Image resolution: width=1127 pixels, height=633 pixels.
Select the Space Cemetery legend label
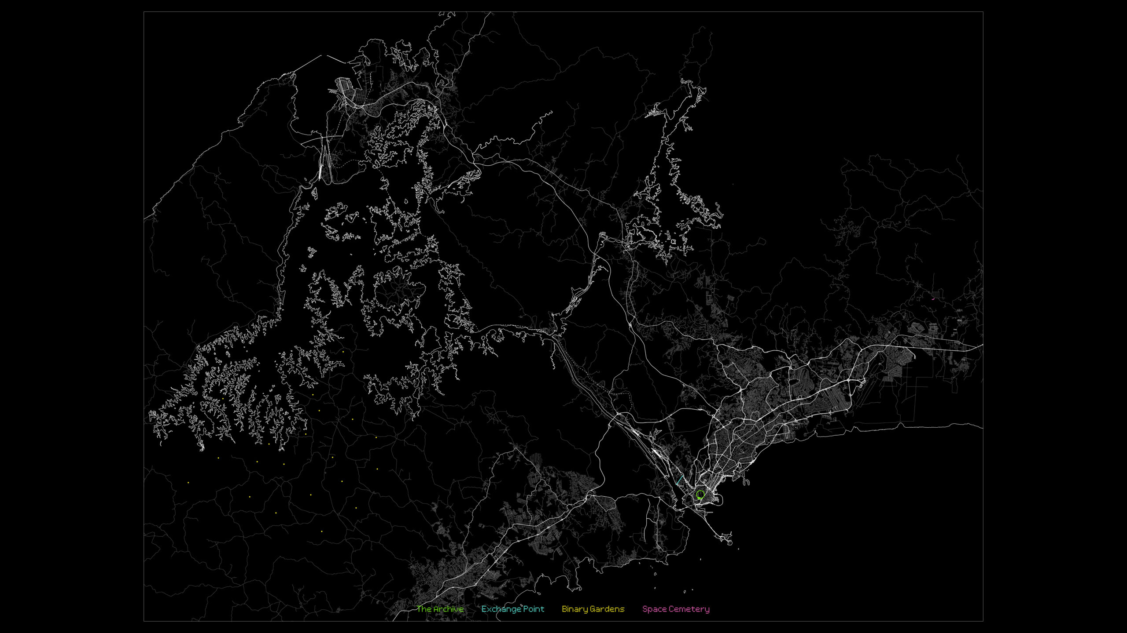click(x=675, y=609)
